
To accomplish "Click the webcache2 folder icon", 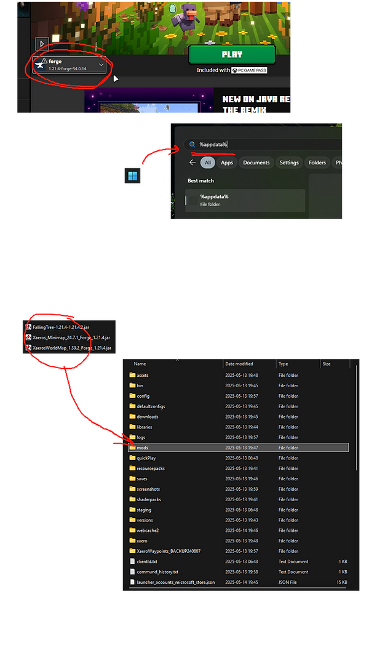I will tap(132, 530).
